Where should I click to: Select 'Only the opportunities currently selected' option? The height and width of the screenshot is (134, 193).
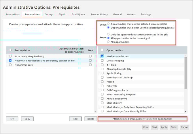pos(108,34)
